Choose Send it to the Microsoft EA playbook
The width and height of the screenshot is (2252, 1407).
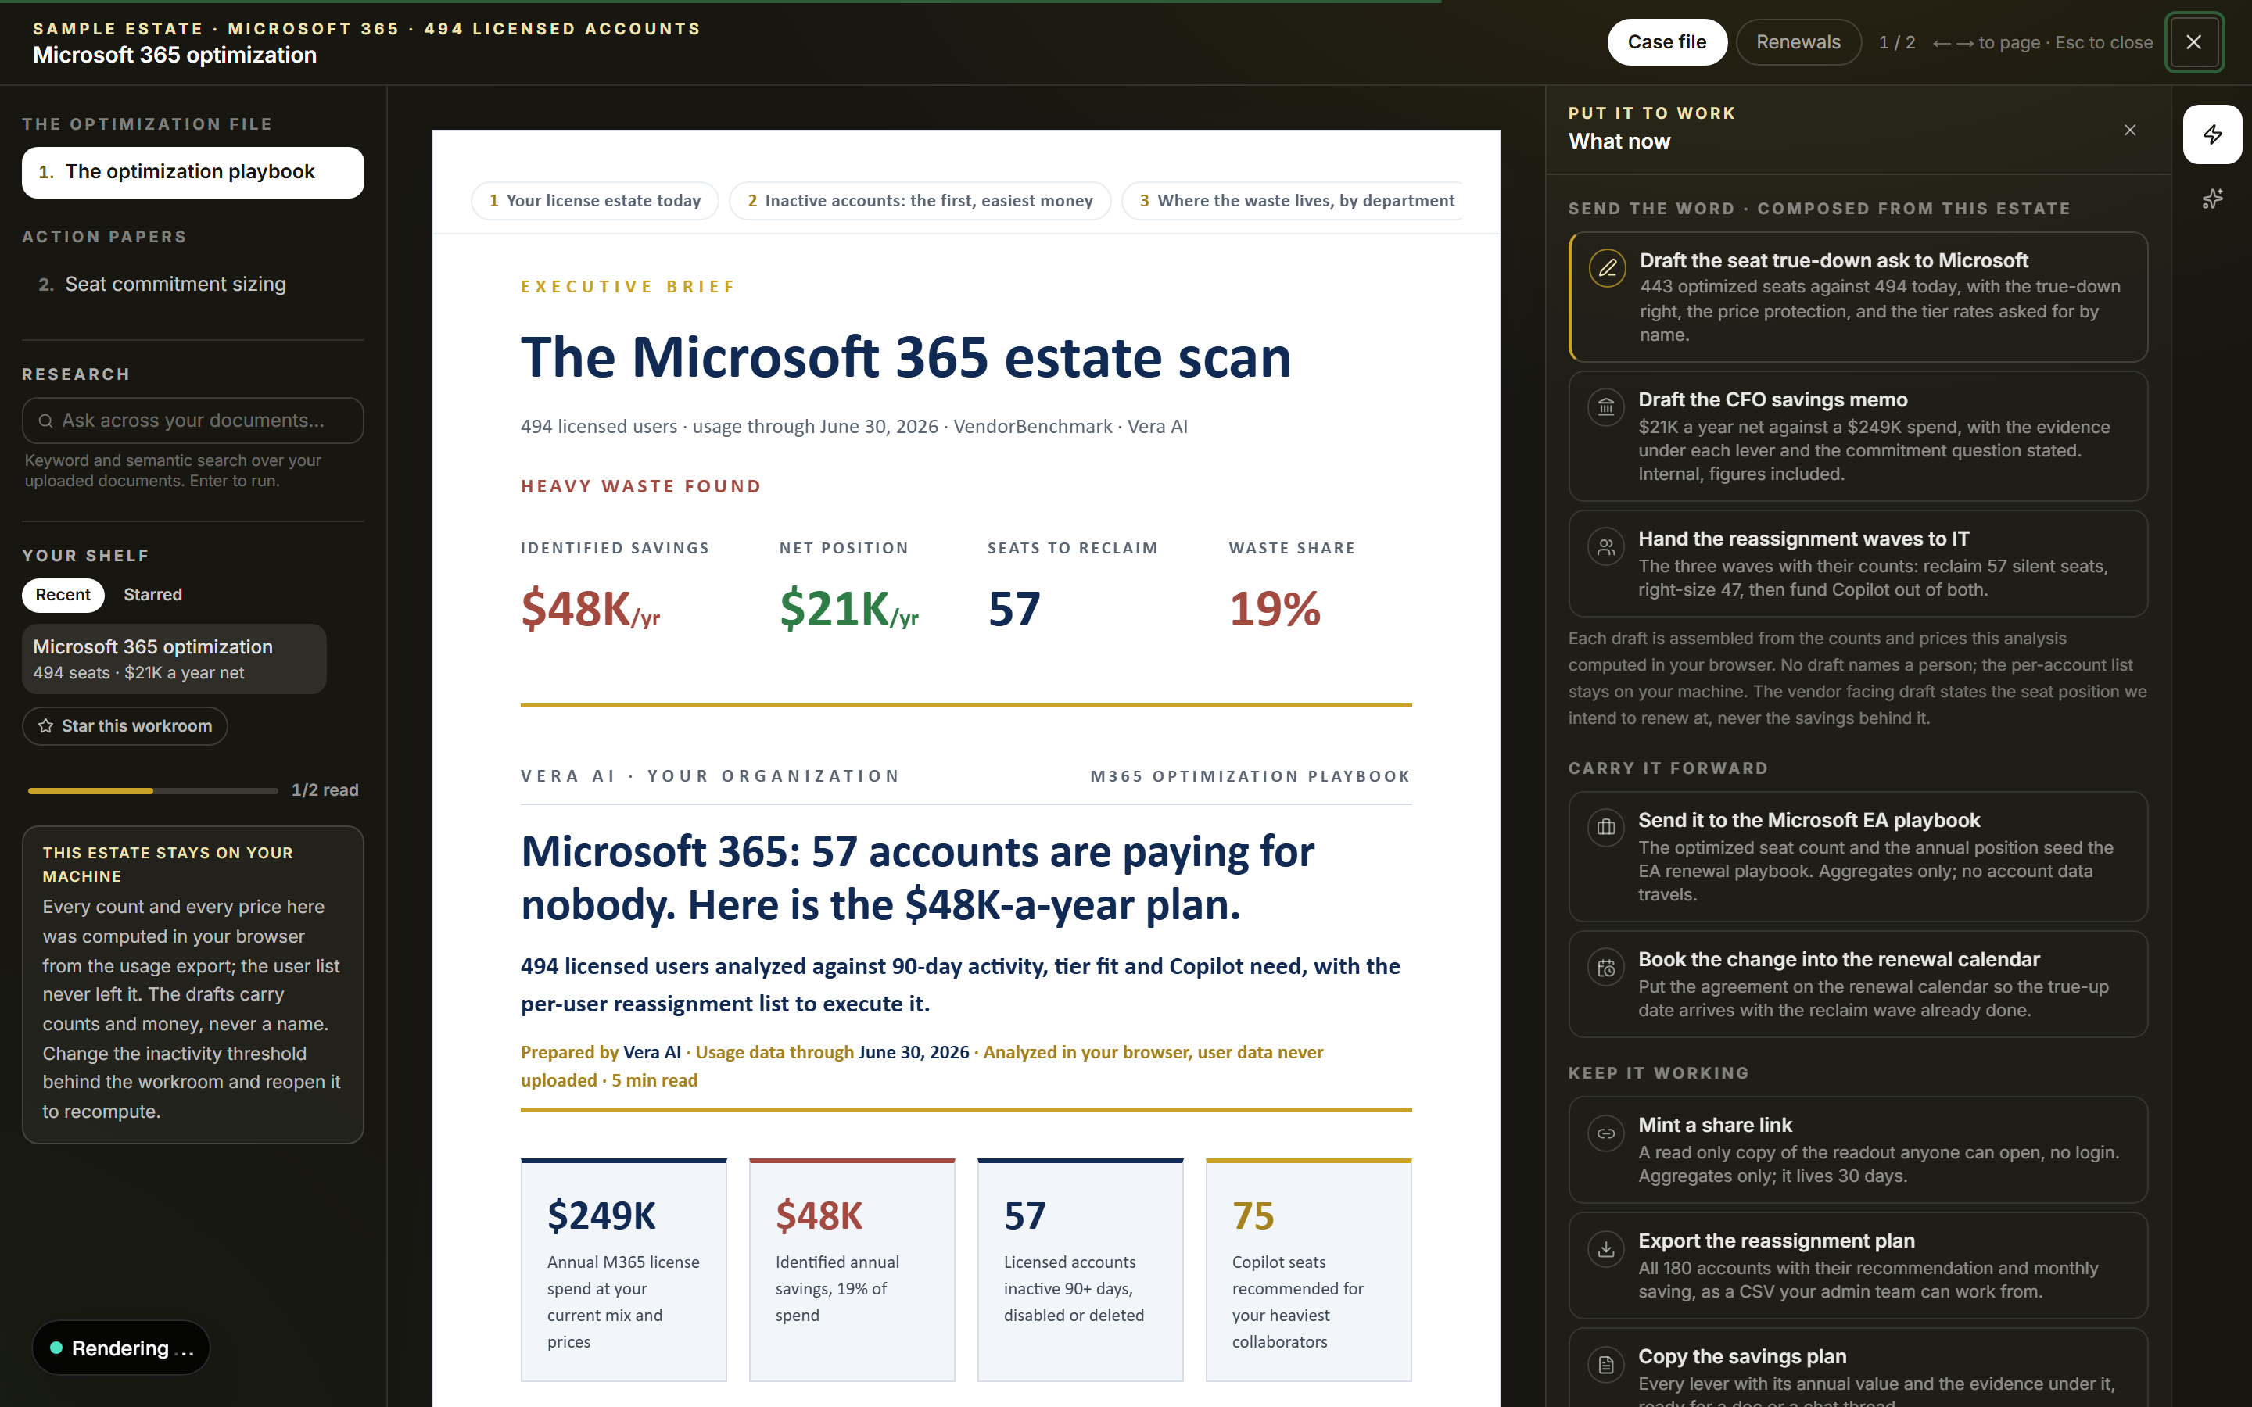(x=1859, y=857)
